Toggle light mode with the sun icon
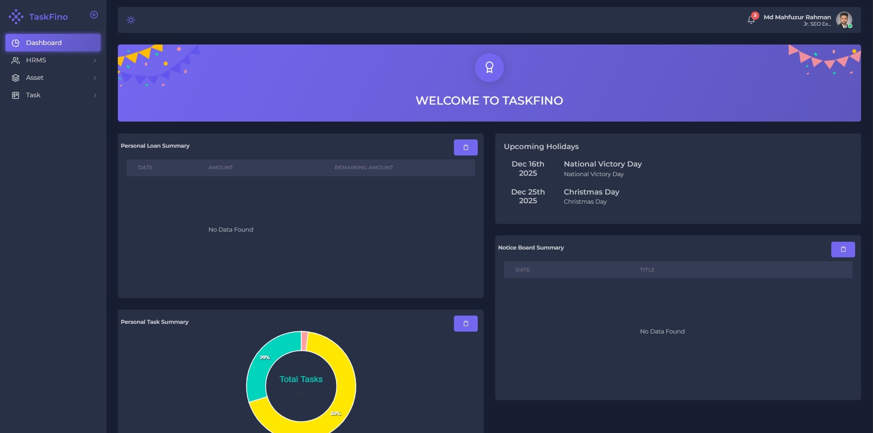Screen dimensions: 873x433 point(131,20)
